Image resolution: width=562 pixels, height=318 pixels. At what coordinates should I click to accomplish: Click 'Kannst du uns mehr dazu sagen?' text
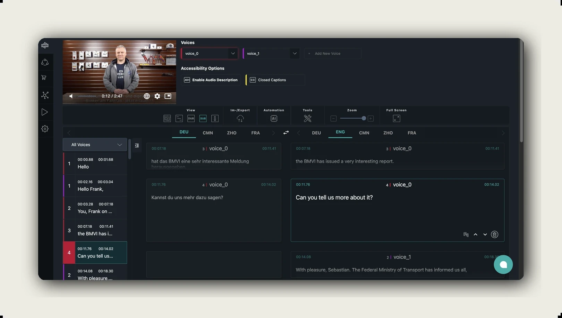pos(187,198)
